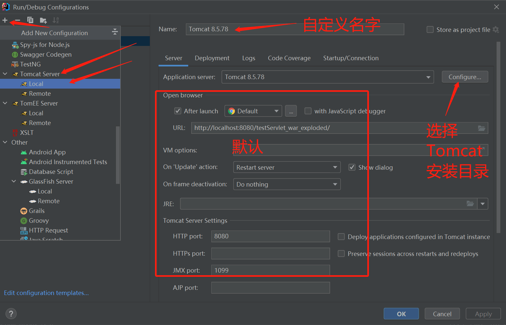Collapse the Tomcat Server tree node
506x325 pixels.
point(5,74)
